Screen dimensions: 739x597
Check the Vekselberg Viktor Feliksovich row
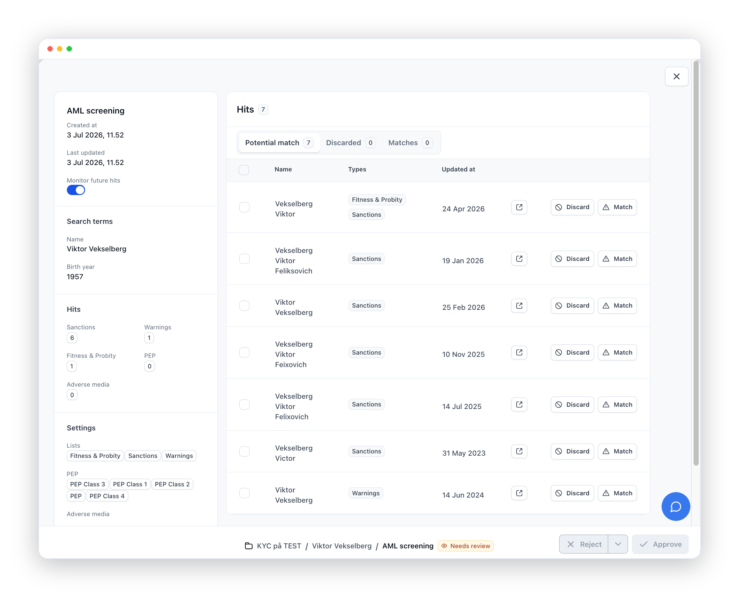pyautogui.click(x=244, y=259)
